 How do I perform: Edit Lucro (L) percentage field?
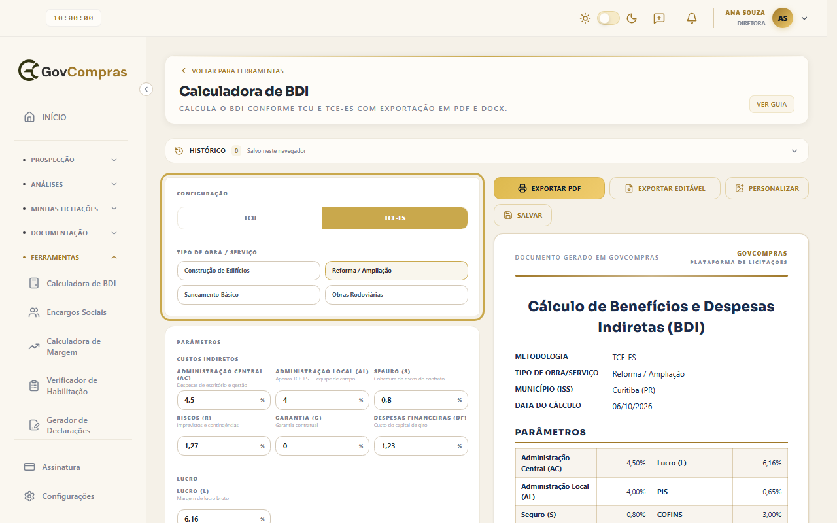click(224, 516)
